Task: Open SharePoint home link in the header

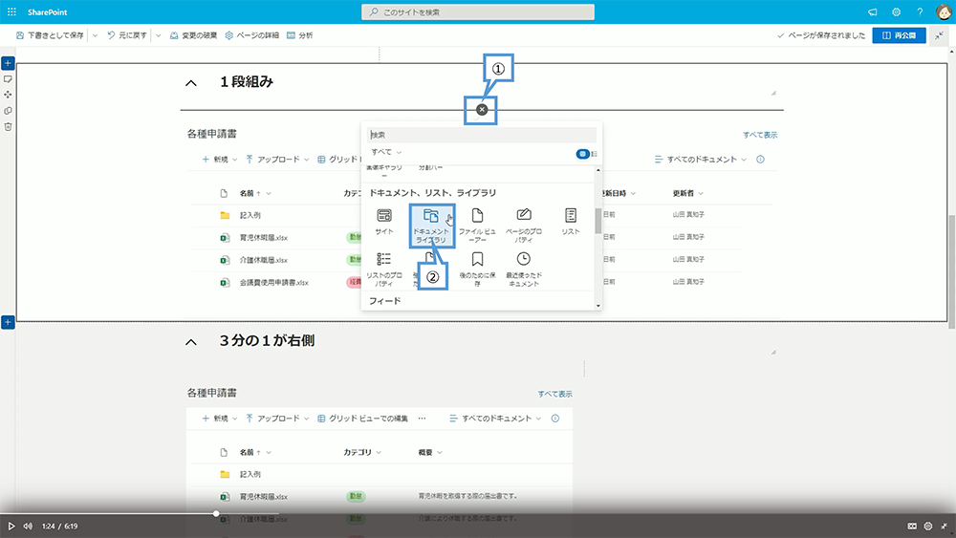Action: point(47,11)
